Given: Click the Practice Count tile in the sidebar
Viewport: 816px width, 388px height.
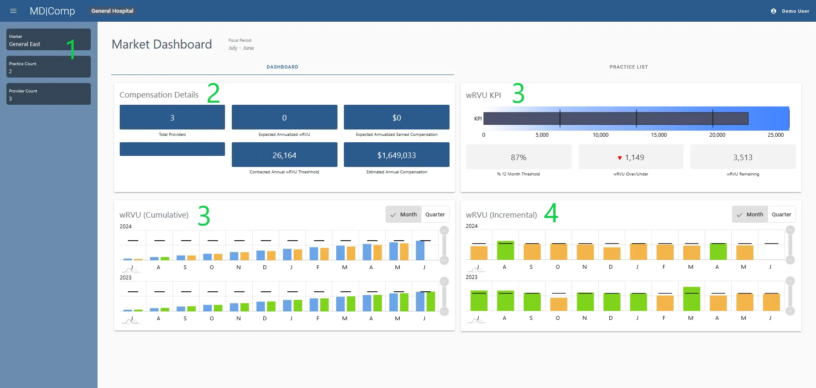Looking at the screenshot, I should (x=48, y=67).
